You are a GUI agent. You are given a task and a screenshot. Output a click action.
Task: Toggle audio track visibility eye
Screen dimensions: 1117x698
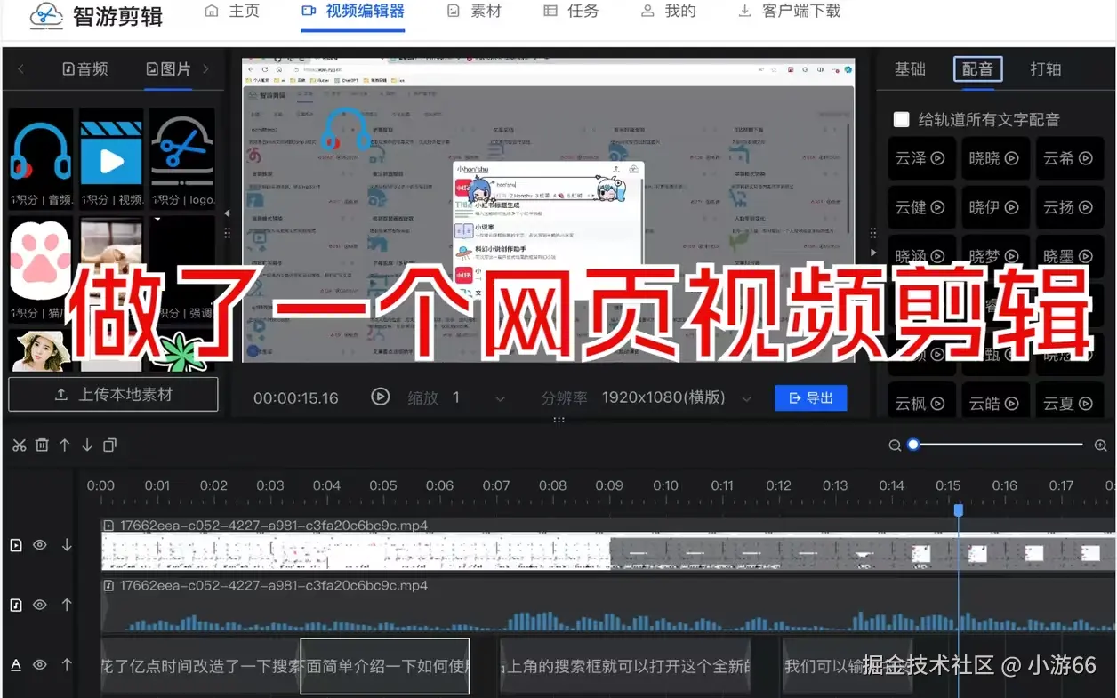[x=40, y=605]
